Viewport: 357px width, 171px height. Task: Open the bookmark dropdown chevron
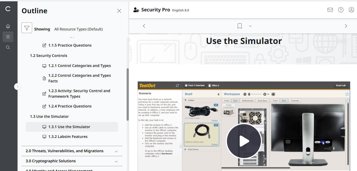[250, 26]
